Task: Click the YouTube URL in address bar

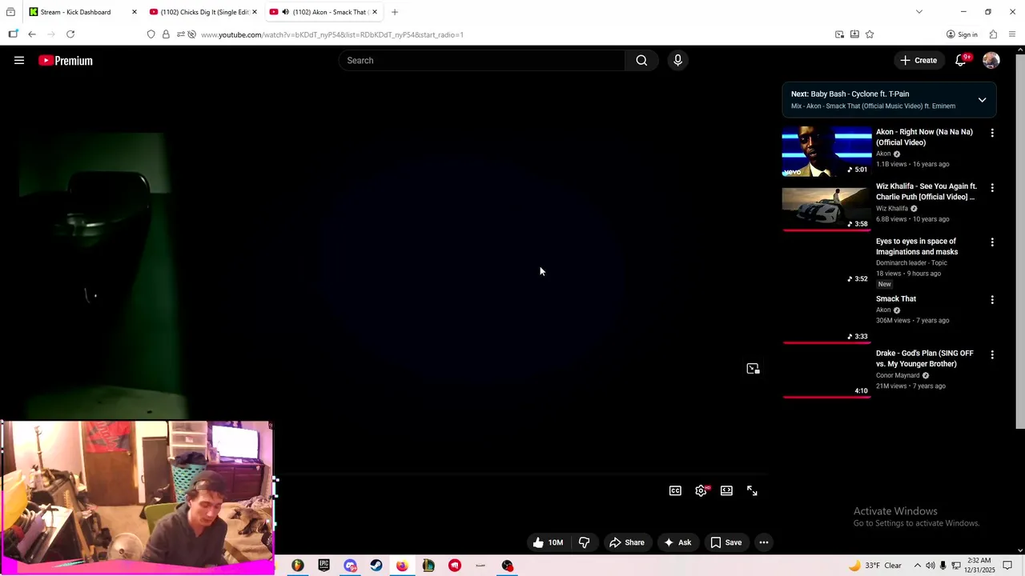Action: [332, 34]
